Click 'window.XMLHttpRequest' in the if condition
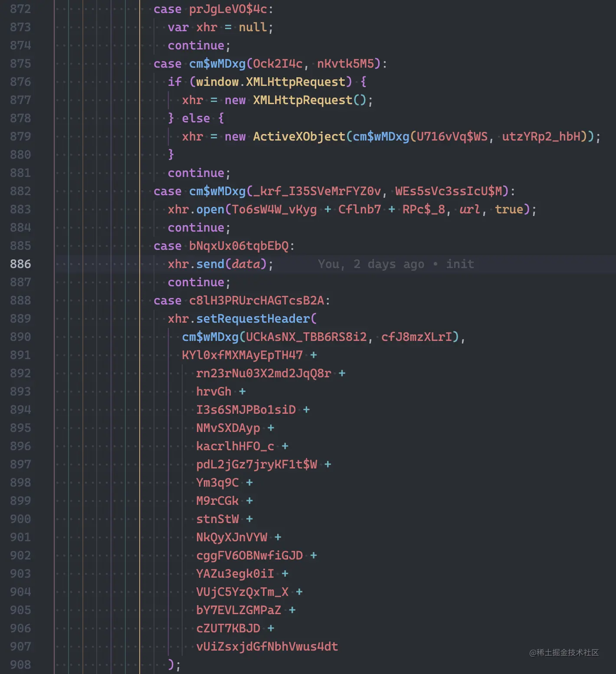Image resolution: width=616 pixels, height=674 pixels. click(x=271, y=82)
